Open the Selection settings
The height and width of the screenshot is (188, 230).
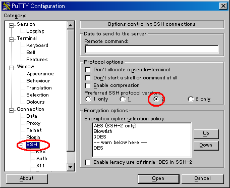[x=37, y=95]
